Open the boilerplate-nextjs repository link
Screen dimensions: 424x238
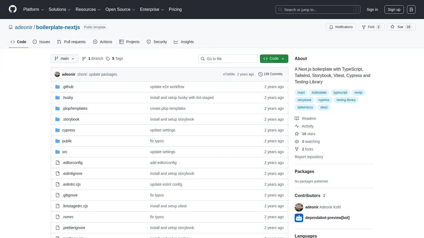(x=58, y=27)
